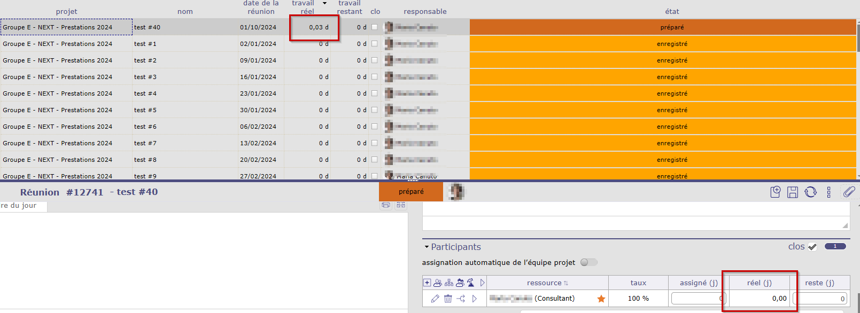The width and height of the screenshot is (860, 313).
Task: Click the date 16/01/2024 cell
Action: tap(258, 77)
